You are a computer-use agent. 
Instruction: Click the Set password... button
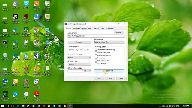(109, 71)
